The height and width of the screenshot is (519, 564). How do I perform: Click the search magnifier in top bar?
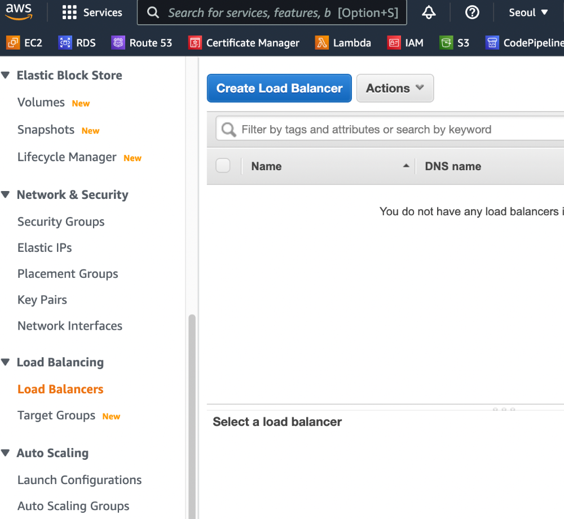(153, 12)
